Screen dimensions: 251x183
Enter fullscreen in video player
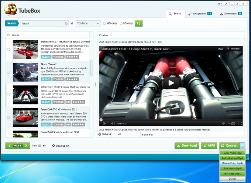tap(240, 123)
